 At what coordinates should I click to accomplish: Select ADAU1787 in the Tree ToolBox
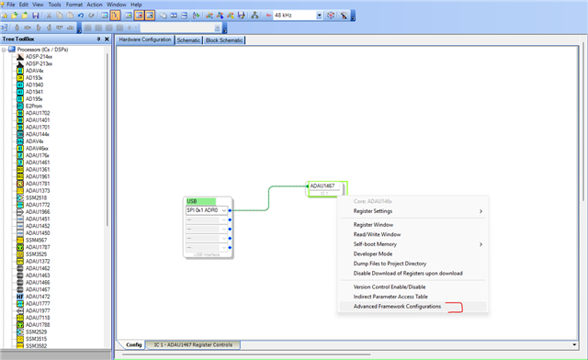(38, 247)
